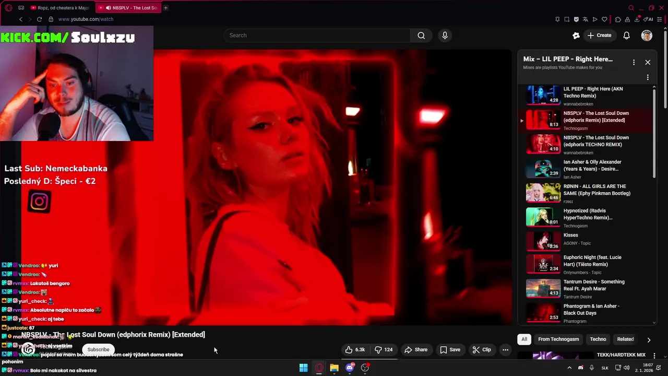Screen dimensions: 668x376
Task: Click the playlist panel scrollbar
Action: point(654,133)
